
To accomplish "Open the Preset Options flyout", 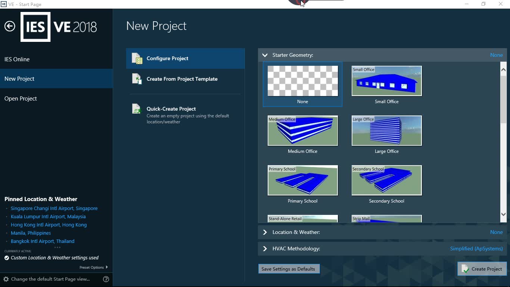I will pyautogui.click(x=94, y=267).
